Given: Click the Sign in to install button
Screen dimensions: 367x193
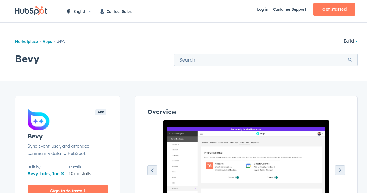Looking at the screenshot, I should pyautogui.click(x=67, y=190).
